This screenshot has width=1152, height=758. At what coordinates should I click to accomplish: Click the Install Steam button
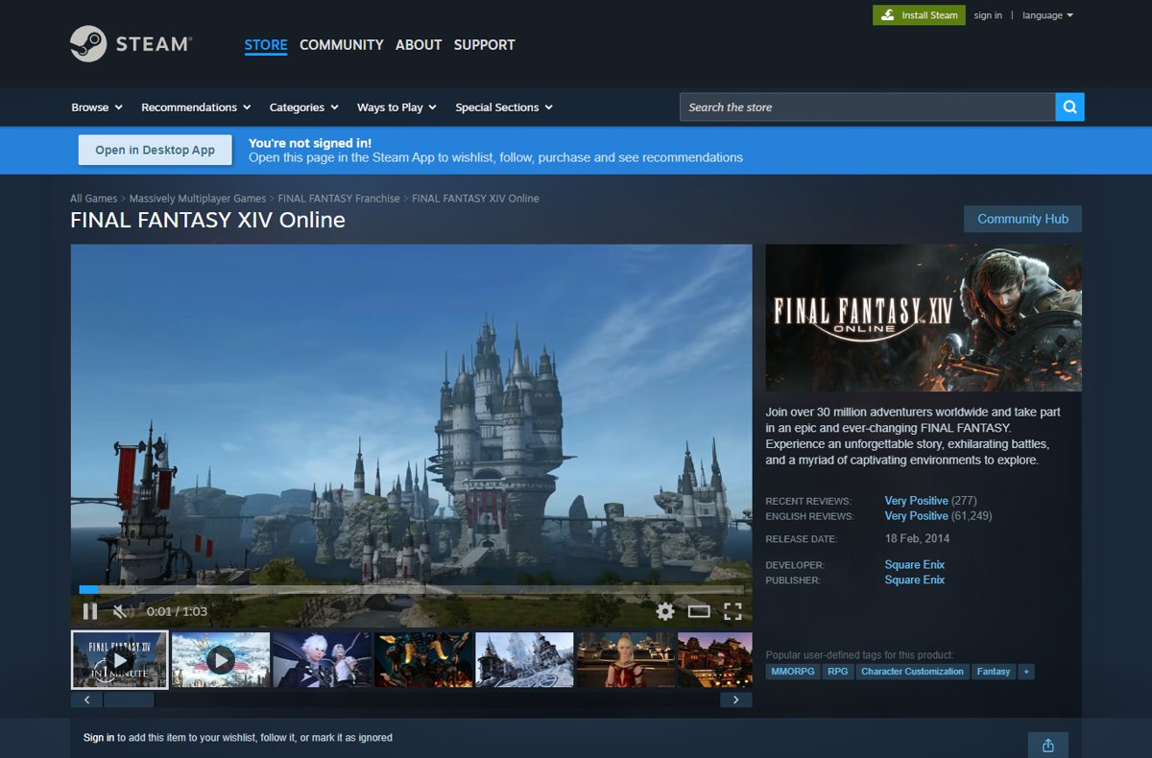(x=919, y=15)
